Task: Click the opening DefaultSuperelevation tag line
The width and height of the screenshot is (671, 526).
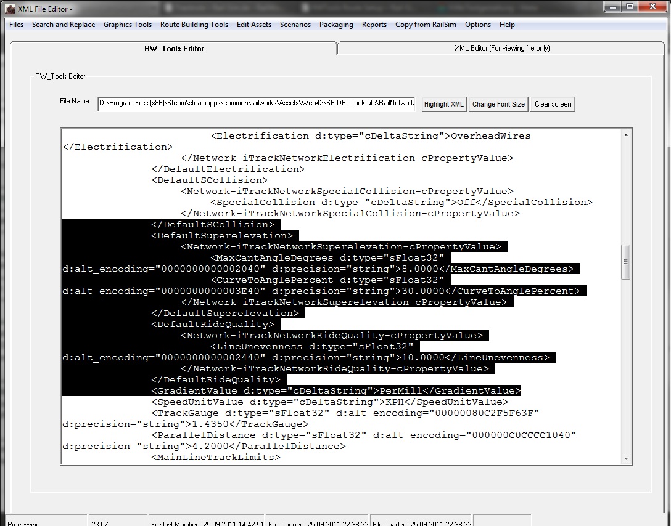Action: coord(221,235)
